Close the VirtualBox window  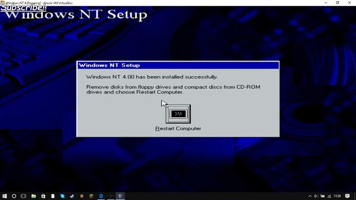349,3
